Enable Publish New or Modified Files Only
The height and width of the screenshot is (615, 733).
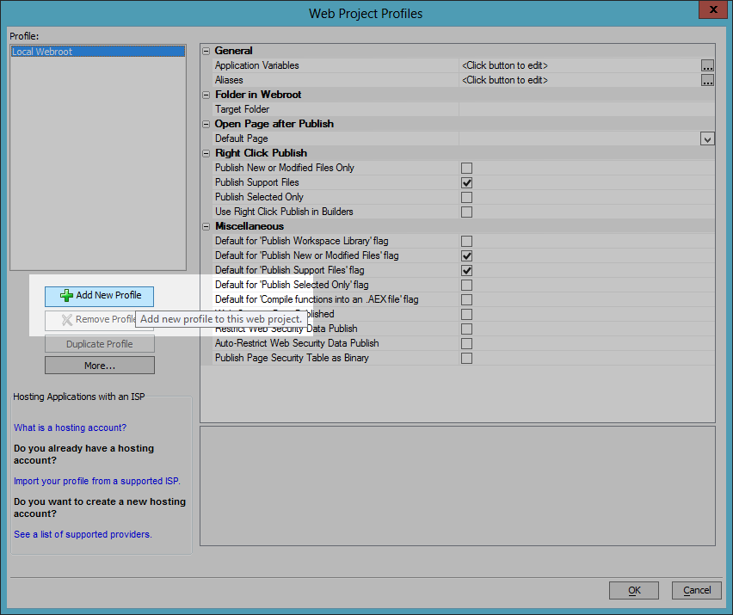(466, 168)
